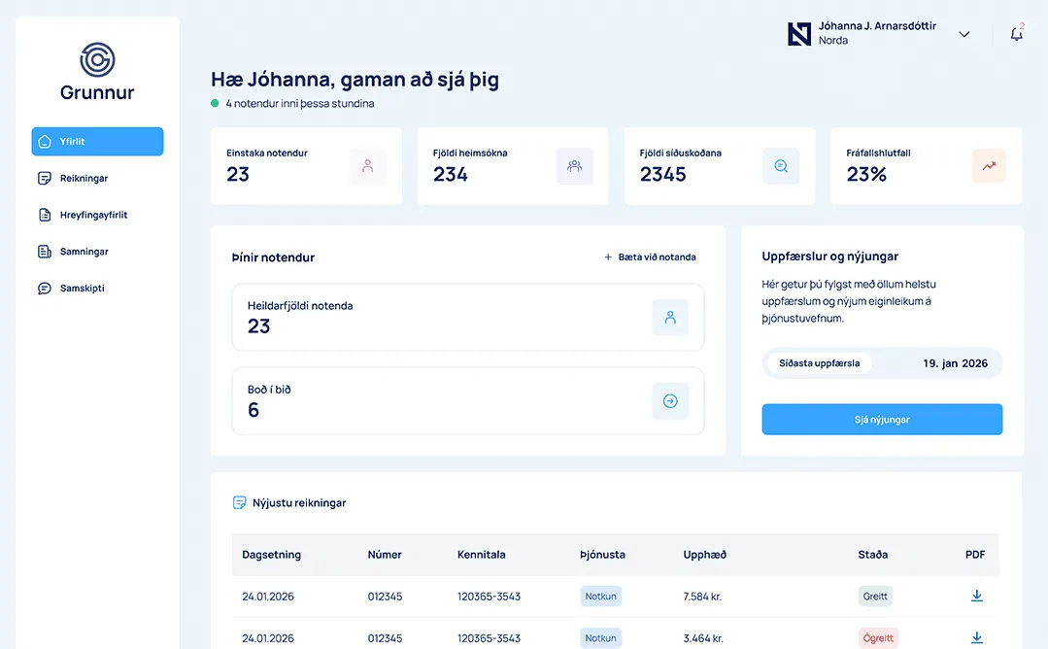Viewport: 1048px width, 649px height.
Task: Click the Samskipti chat bubble icon
Action: [x=45, y=289]
